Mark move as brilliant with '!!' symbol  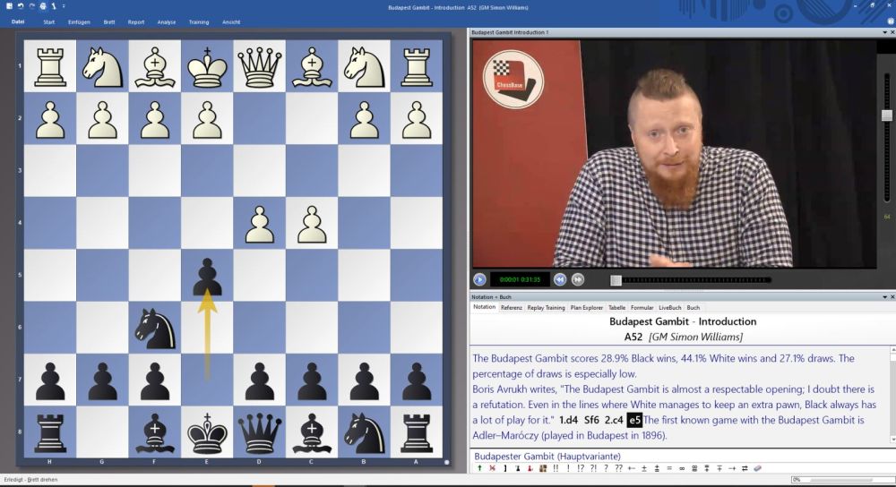[556, 468]
